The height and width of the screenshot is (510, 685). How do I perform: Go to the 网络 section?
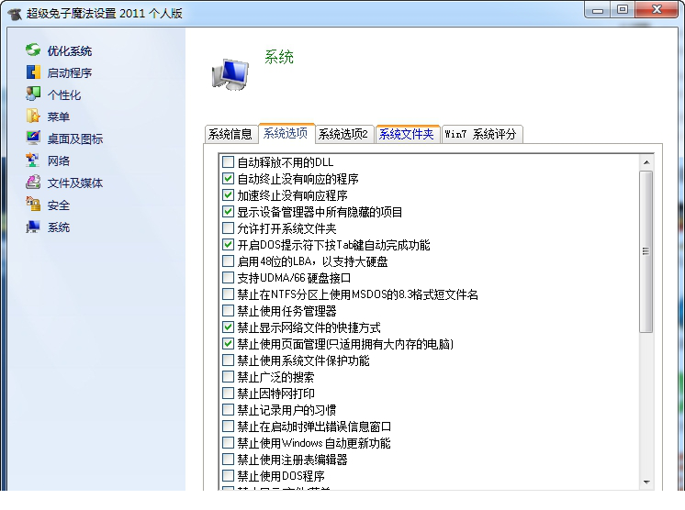(x=59, y=161)
